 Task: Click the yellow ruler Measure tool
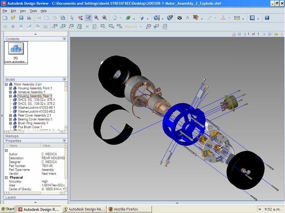click(x=237, y=18)
